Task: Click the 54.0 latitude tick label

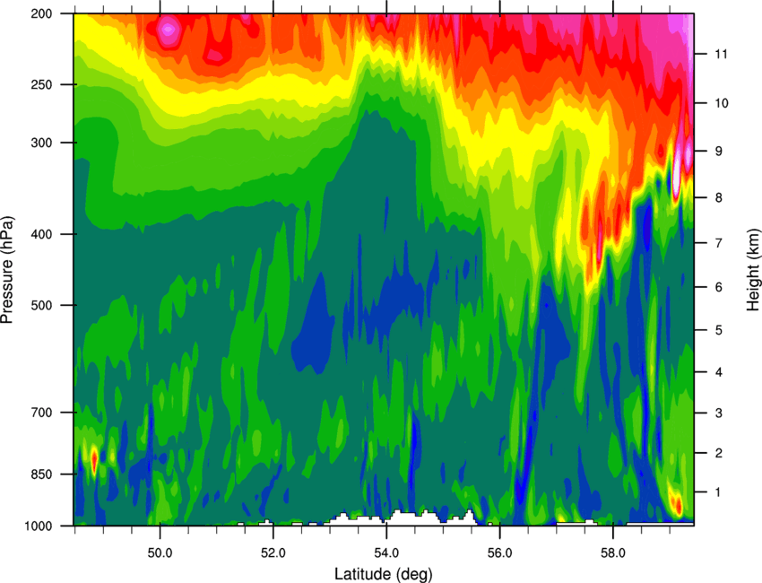Action: [386, 553]
